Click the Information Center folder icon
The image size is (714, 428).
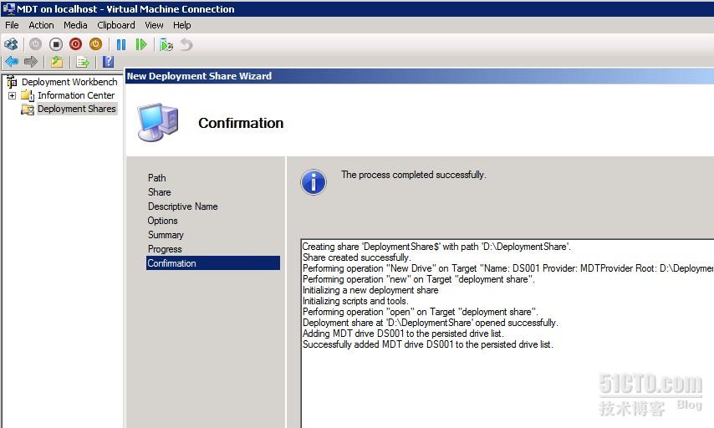[28, 95]
